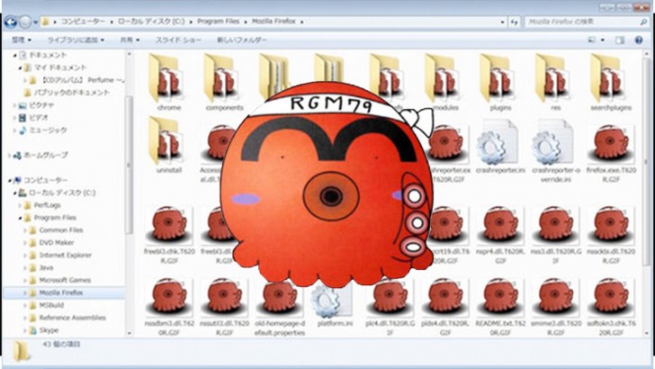Select the nspr4.dll.T620R.G2F file icon
Viewport: 655px width, 369px height.
(500, 225)
